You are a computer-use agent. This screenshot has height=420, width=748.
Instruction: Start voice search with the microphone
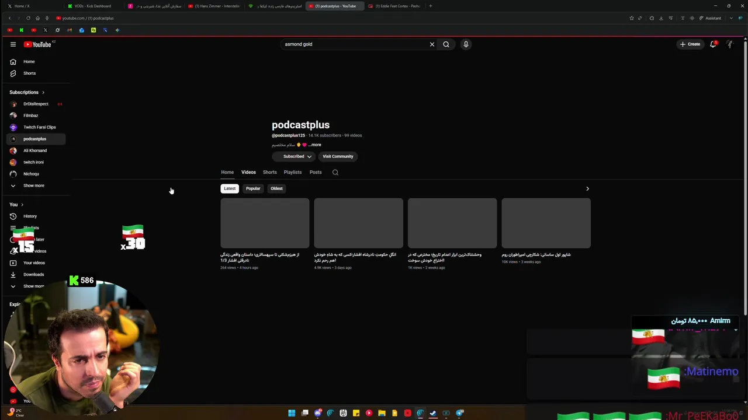click(x=466, y=44)
